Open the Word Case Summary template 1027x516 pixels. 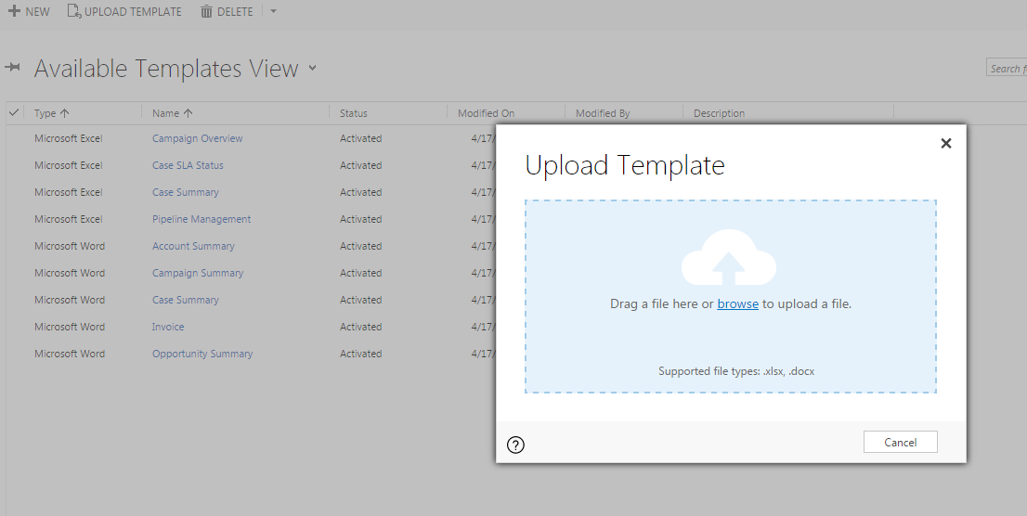(186, 299)
